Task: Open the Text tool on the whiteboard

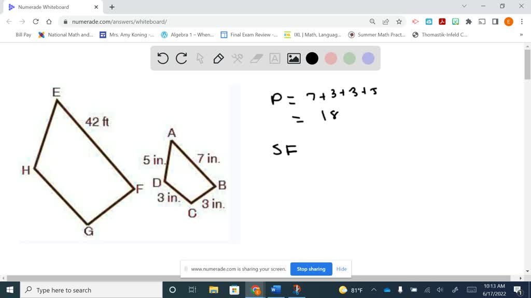Action: point(274,58)
